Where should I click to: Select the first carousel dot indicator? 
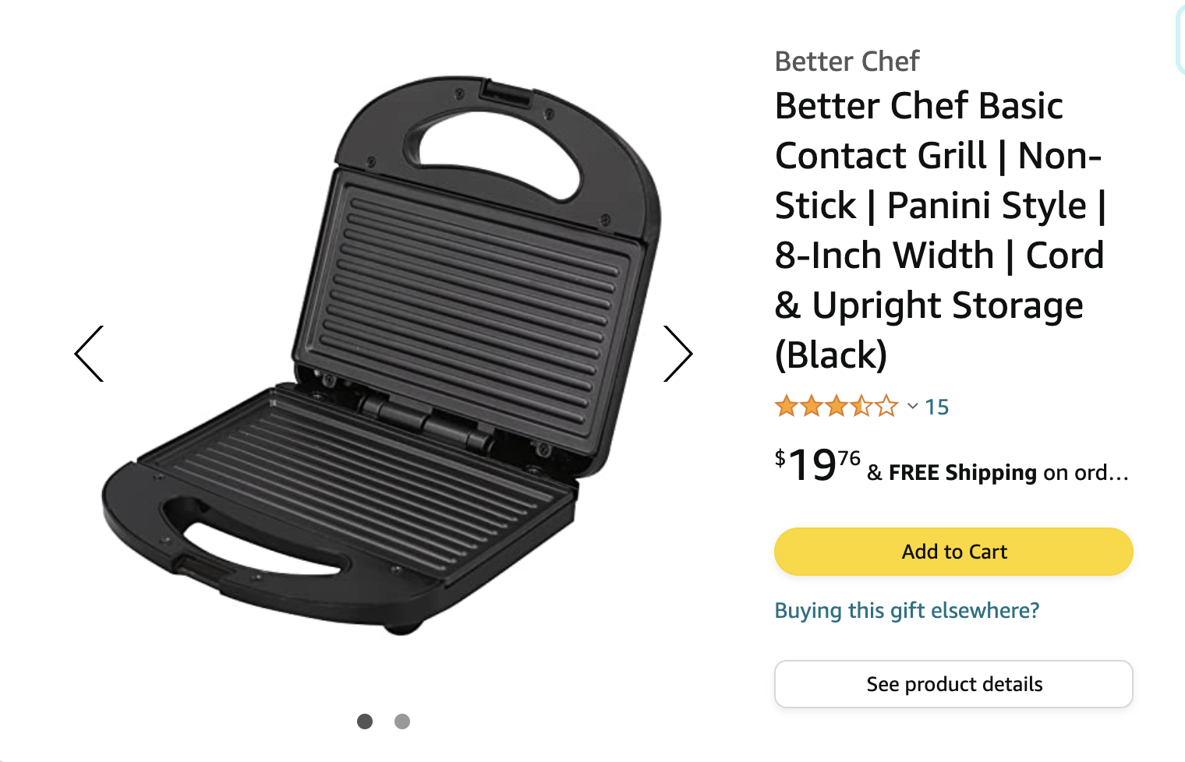point(364,721)
